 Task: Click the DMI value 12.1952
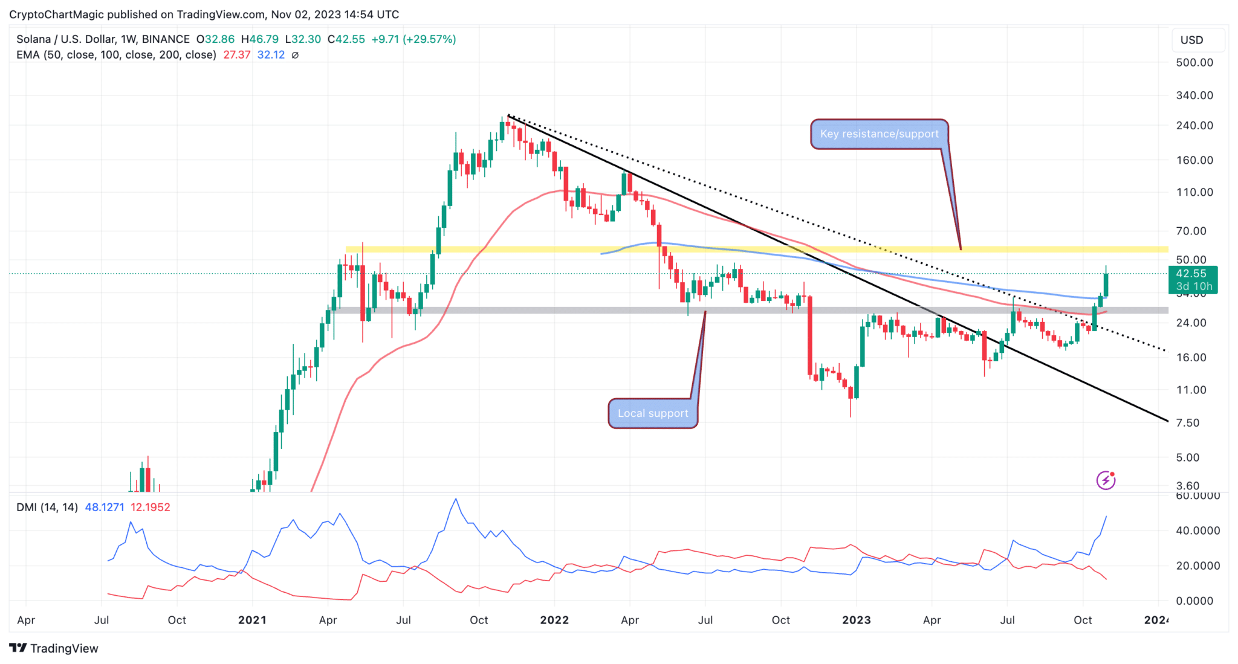(x=151, y=508)
